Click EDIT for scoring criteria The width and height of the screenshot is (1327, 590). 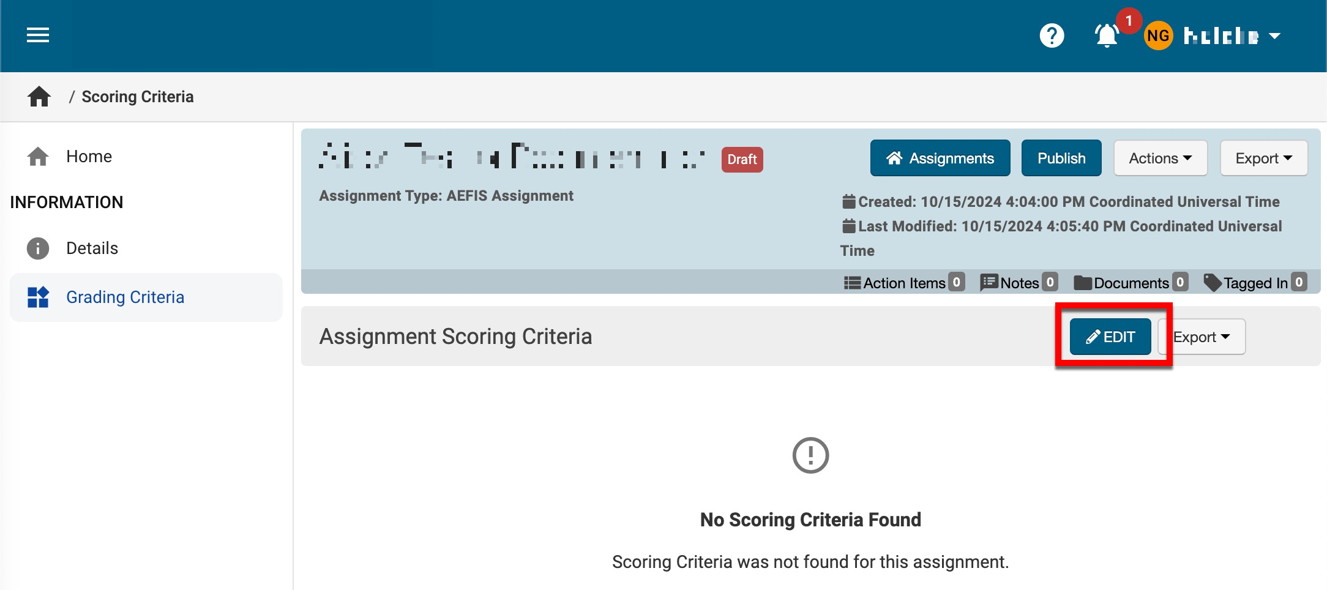tap(1110, 337)
